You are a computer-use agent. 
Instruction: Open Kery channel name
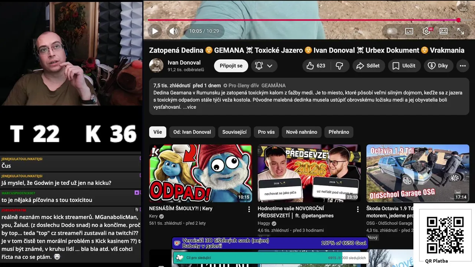(153, 216)
